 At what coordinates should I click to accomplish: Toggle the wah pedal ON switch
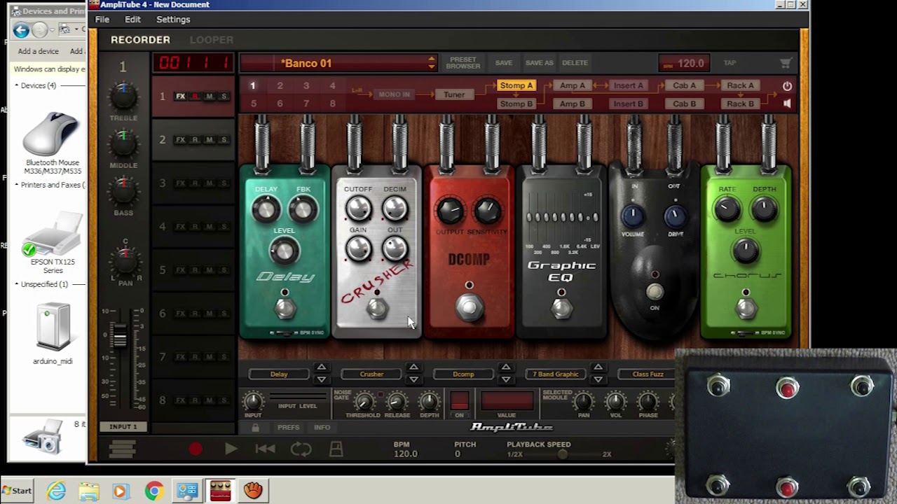tap(655, 292)
